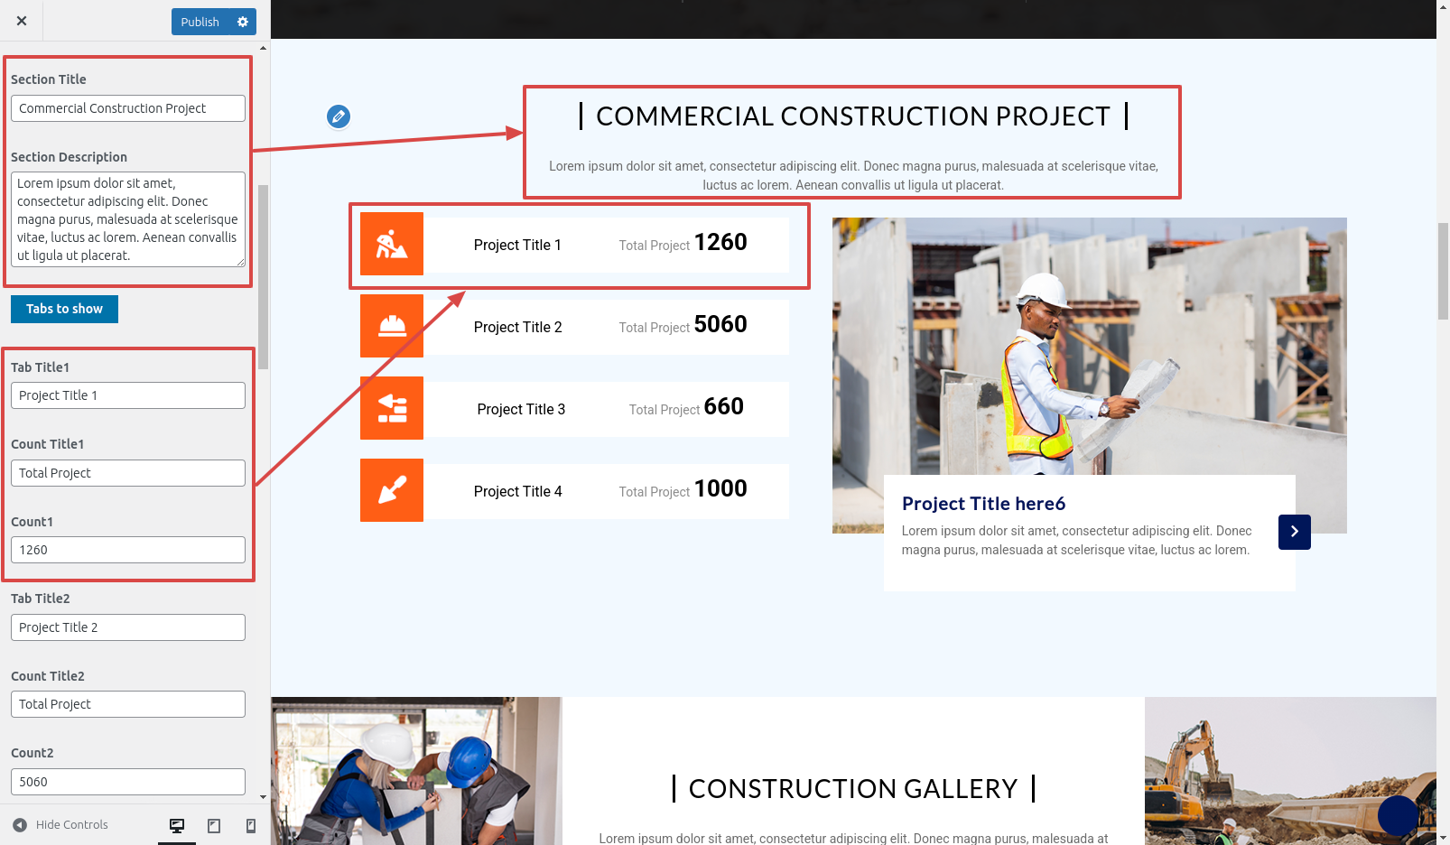Edit the Count1 field with 1260
The width and height of the screenshot is (1450, 845).
pos(128,550)
